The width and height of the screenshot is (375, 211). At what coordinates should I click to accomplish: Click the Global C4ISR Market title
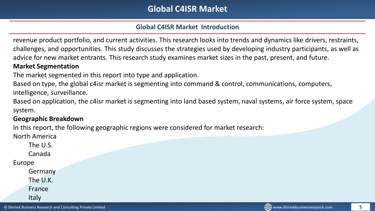click(x=187, y=9)
